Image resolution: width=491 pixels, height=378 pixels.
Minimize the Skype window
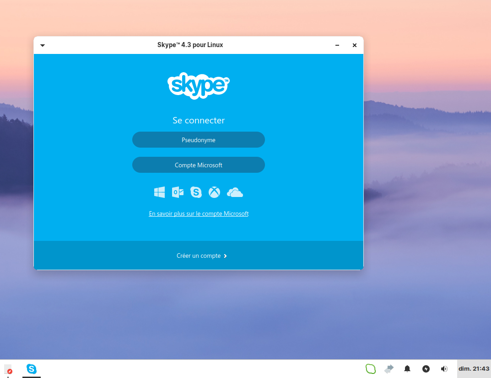coord(337,45)
